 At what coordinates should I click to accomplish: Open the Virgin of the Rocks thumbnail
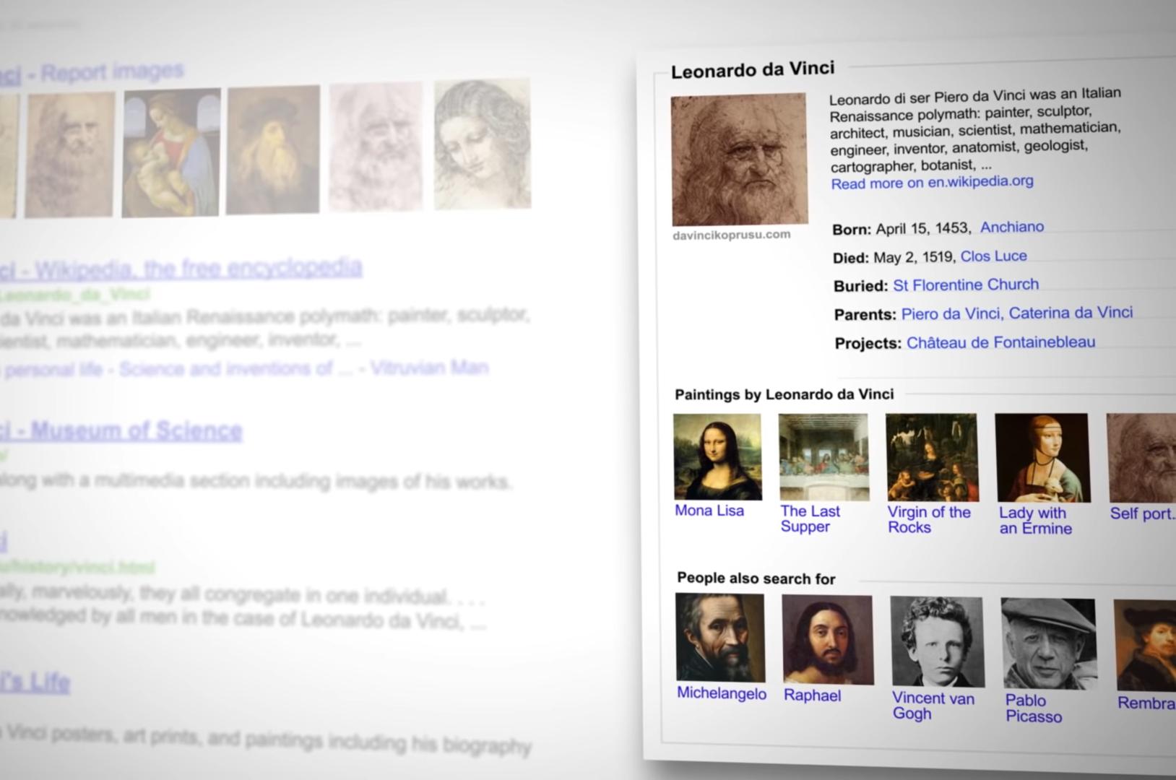pos(932,457)
